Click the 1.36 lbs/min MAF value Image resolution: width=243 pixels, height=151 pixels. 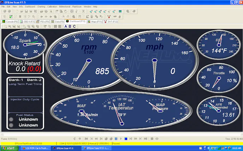tap(87, 115)
